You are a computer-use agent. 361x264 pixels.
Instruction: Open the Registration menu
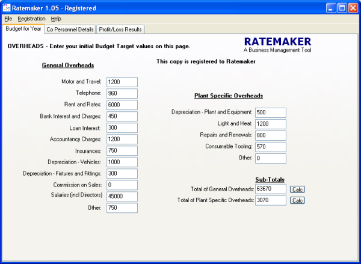(31, 19)
